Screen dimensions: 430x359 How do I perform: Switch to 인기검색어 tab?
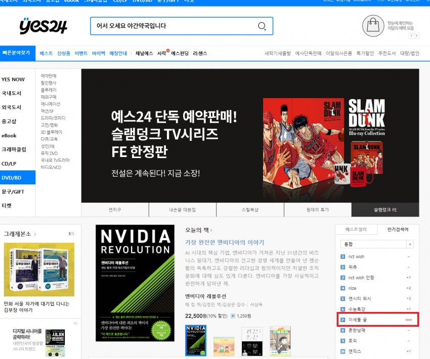pos(398,230)
